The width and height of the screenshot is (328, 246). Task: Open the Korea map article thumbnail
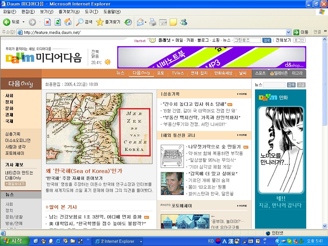point(99,128)
